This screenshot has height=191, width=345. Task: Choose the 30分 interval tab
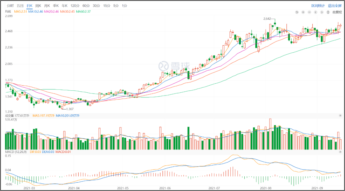pyautogui.click(x=96, y=6)
